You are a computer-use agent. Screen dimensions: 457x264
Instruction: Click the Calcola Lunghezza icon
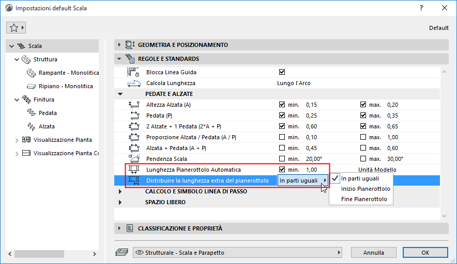pyautogui.click(x=134, y=84)
